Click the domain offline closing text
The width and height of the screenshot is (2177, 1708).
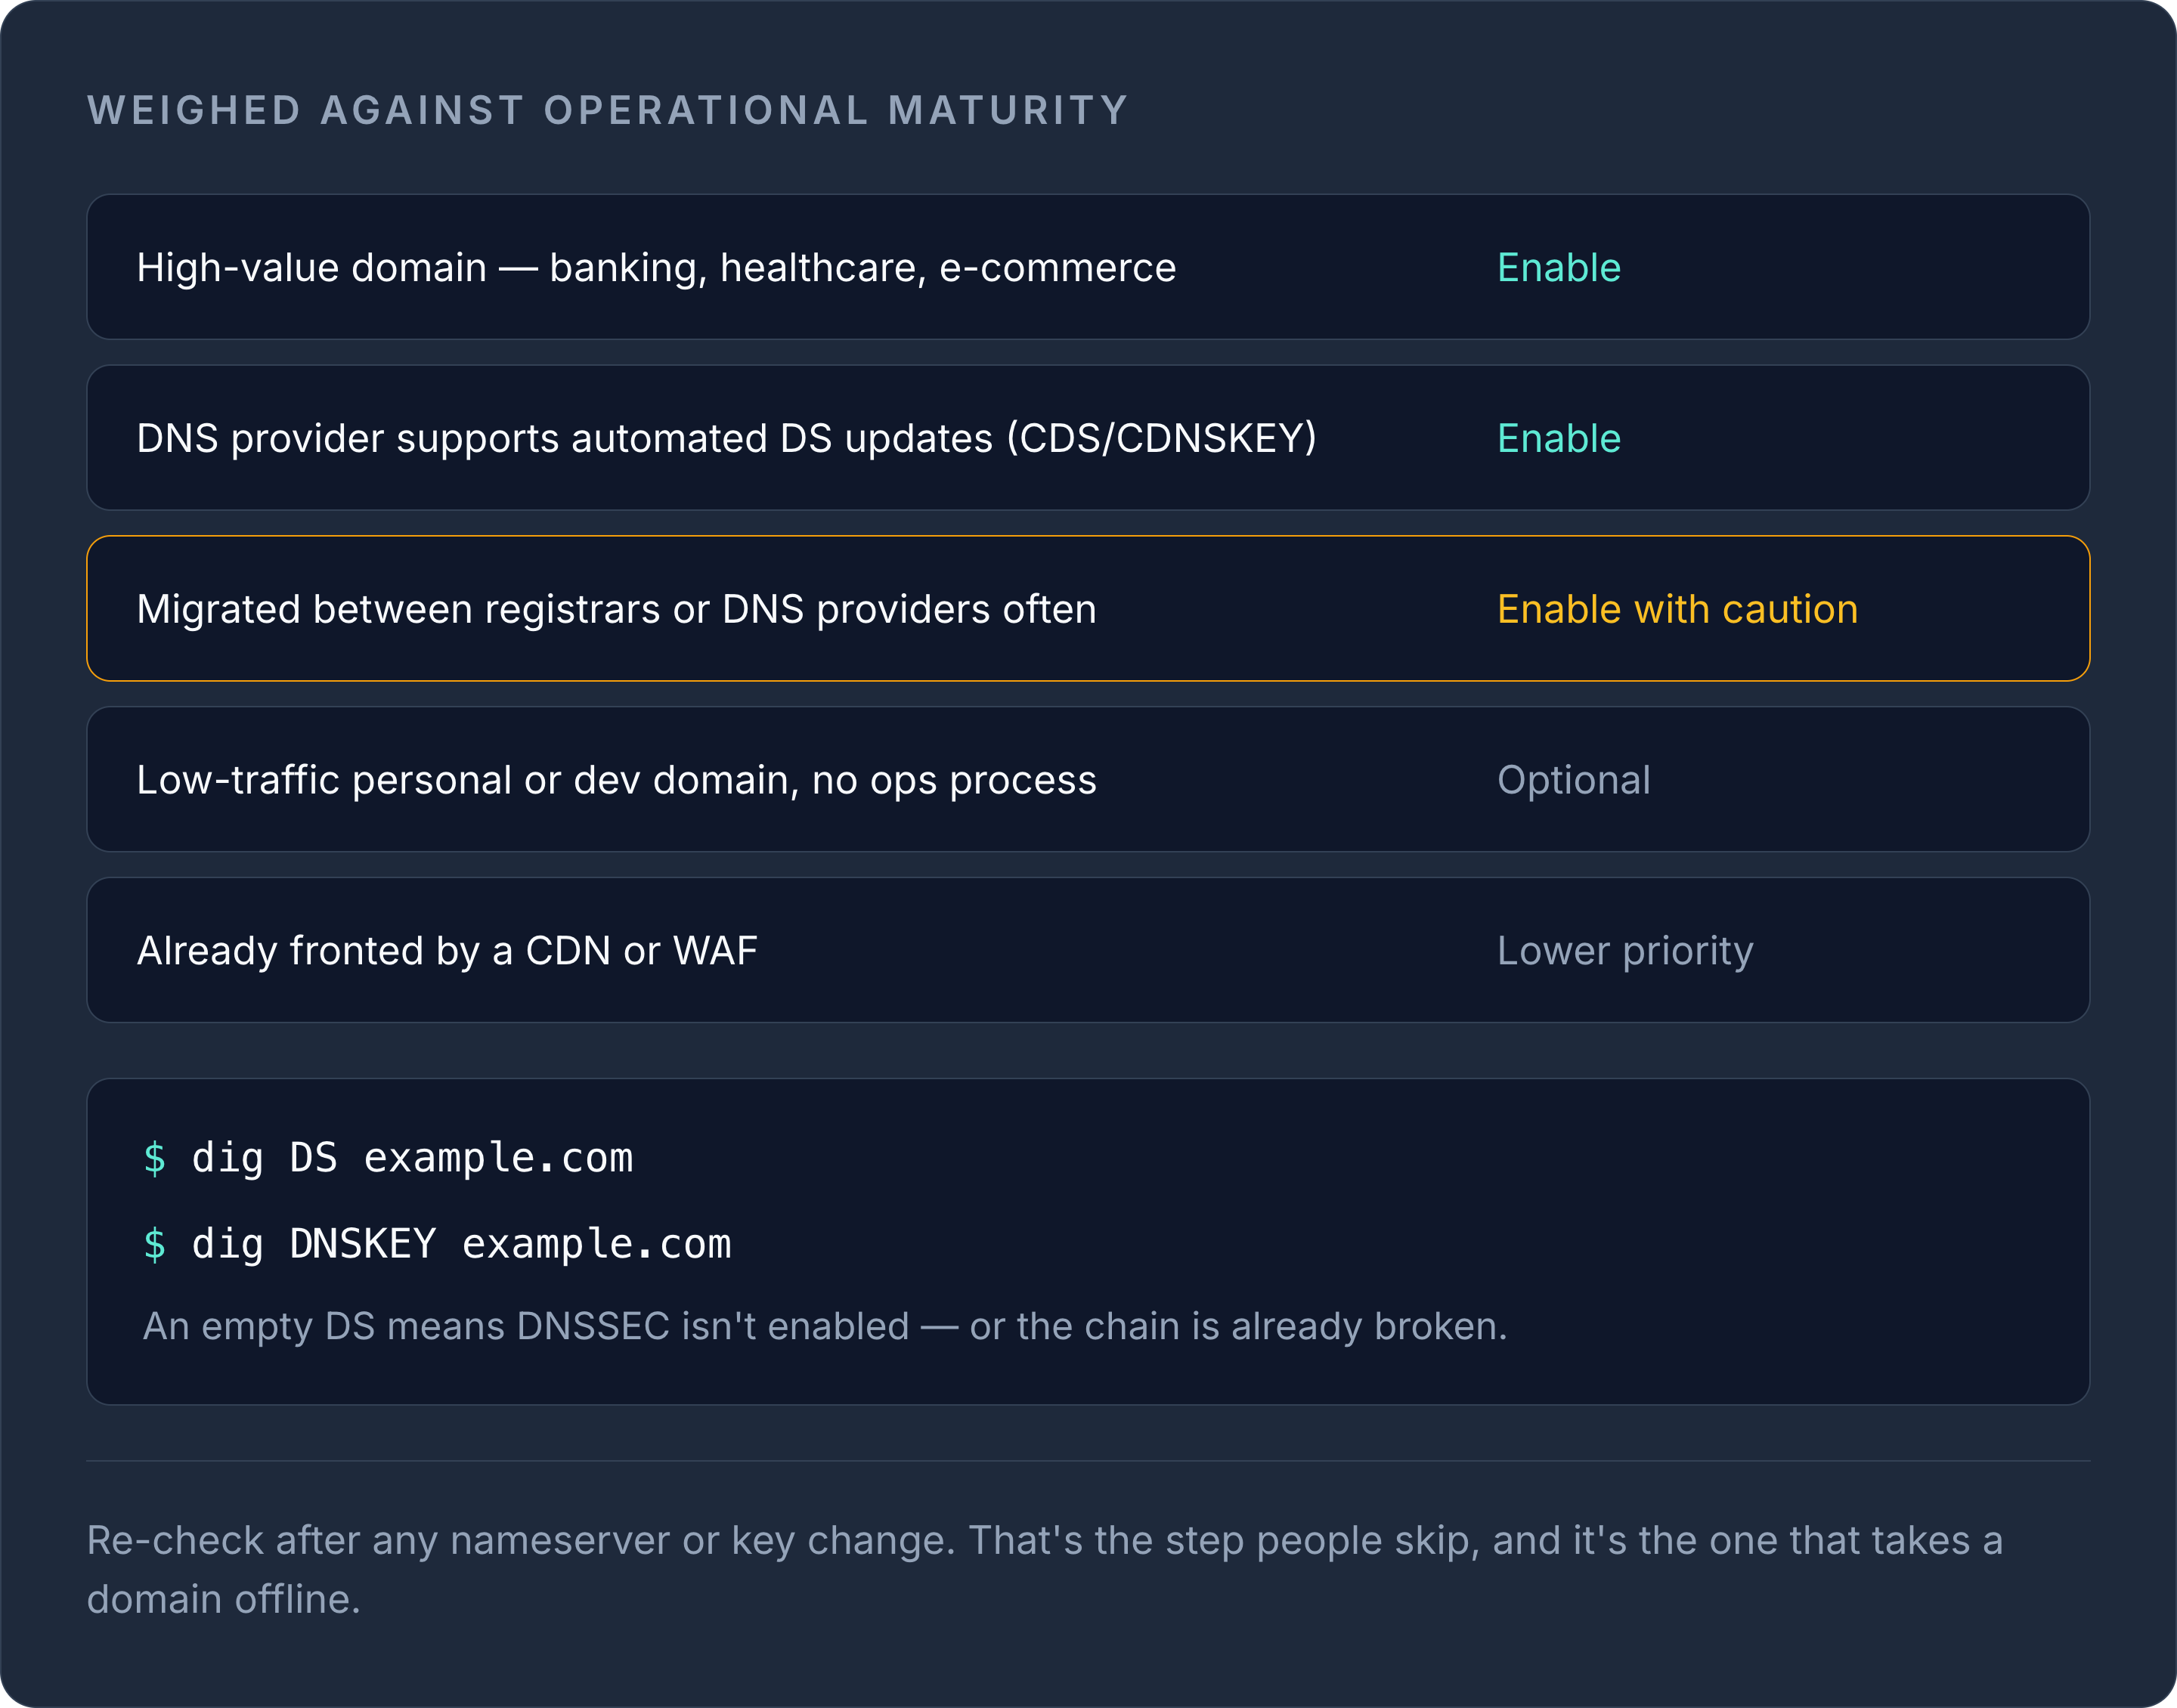click(224, 1599)
